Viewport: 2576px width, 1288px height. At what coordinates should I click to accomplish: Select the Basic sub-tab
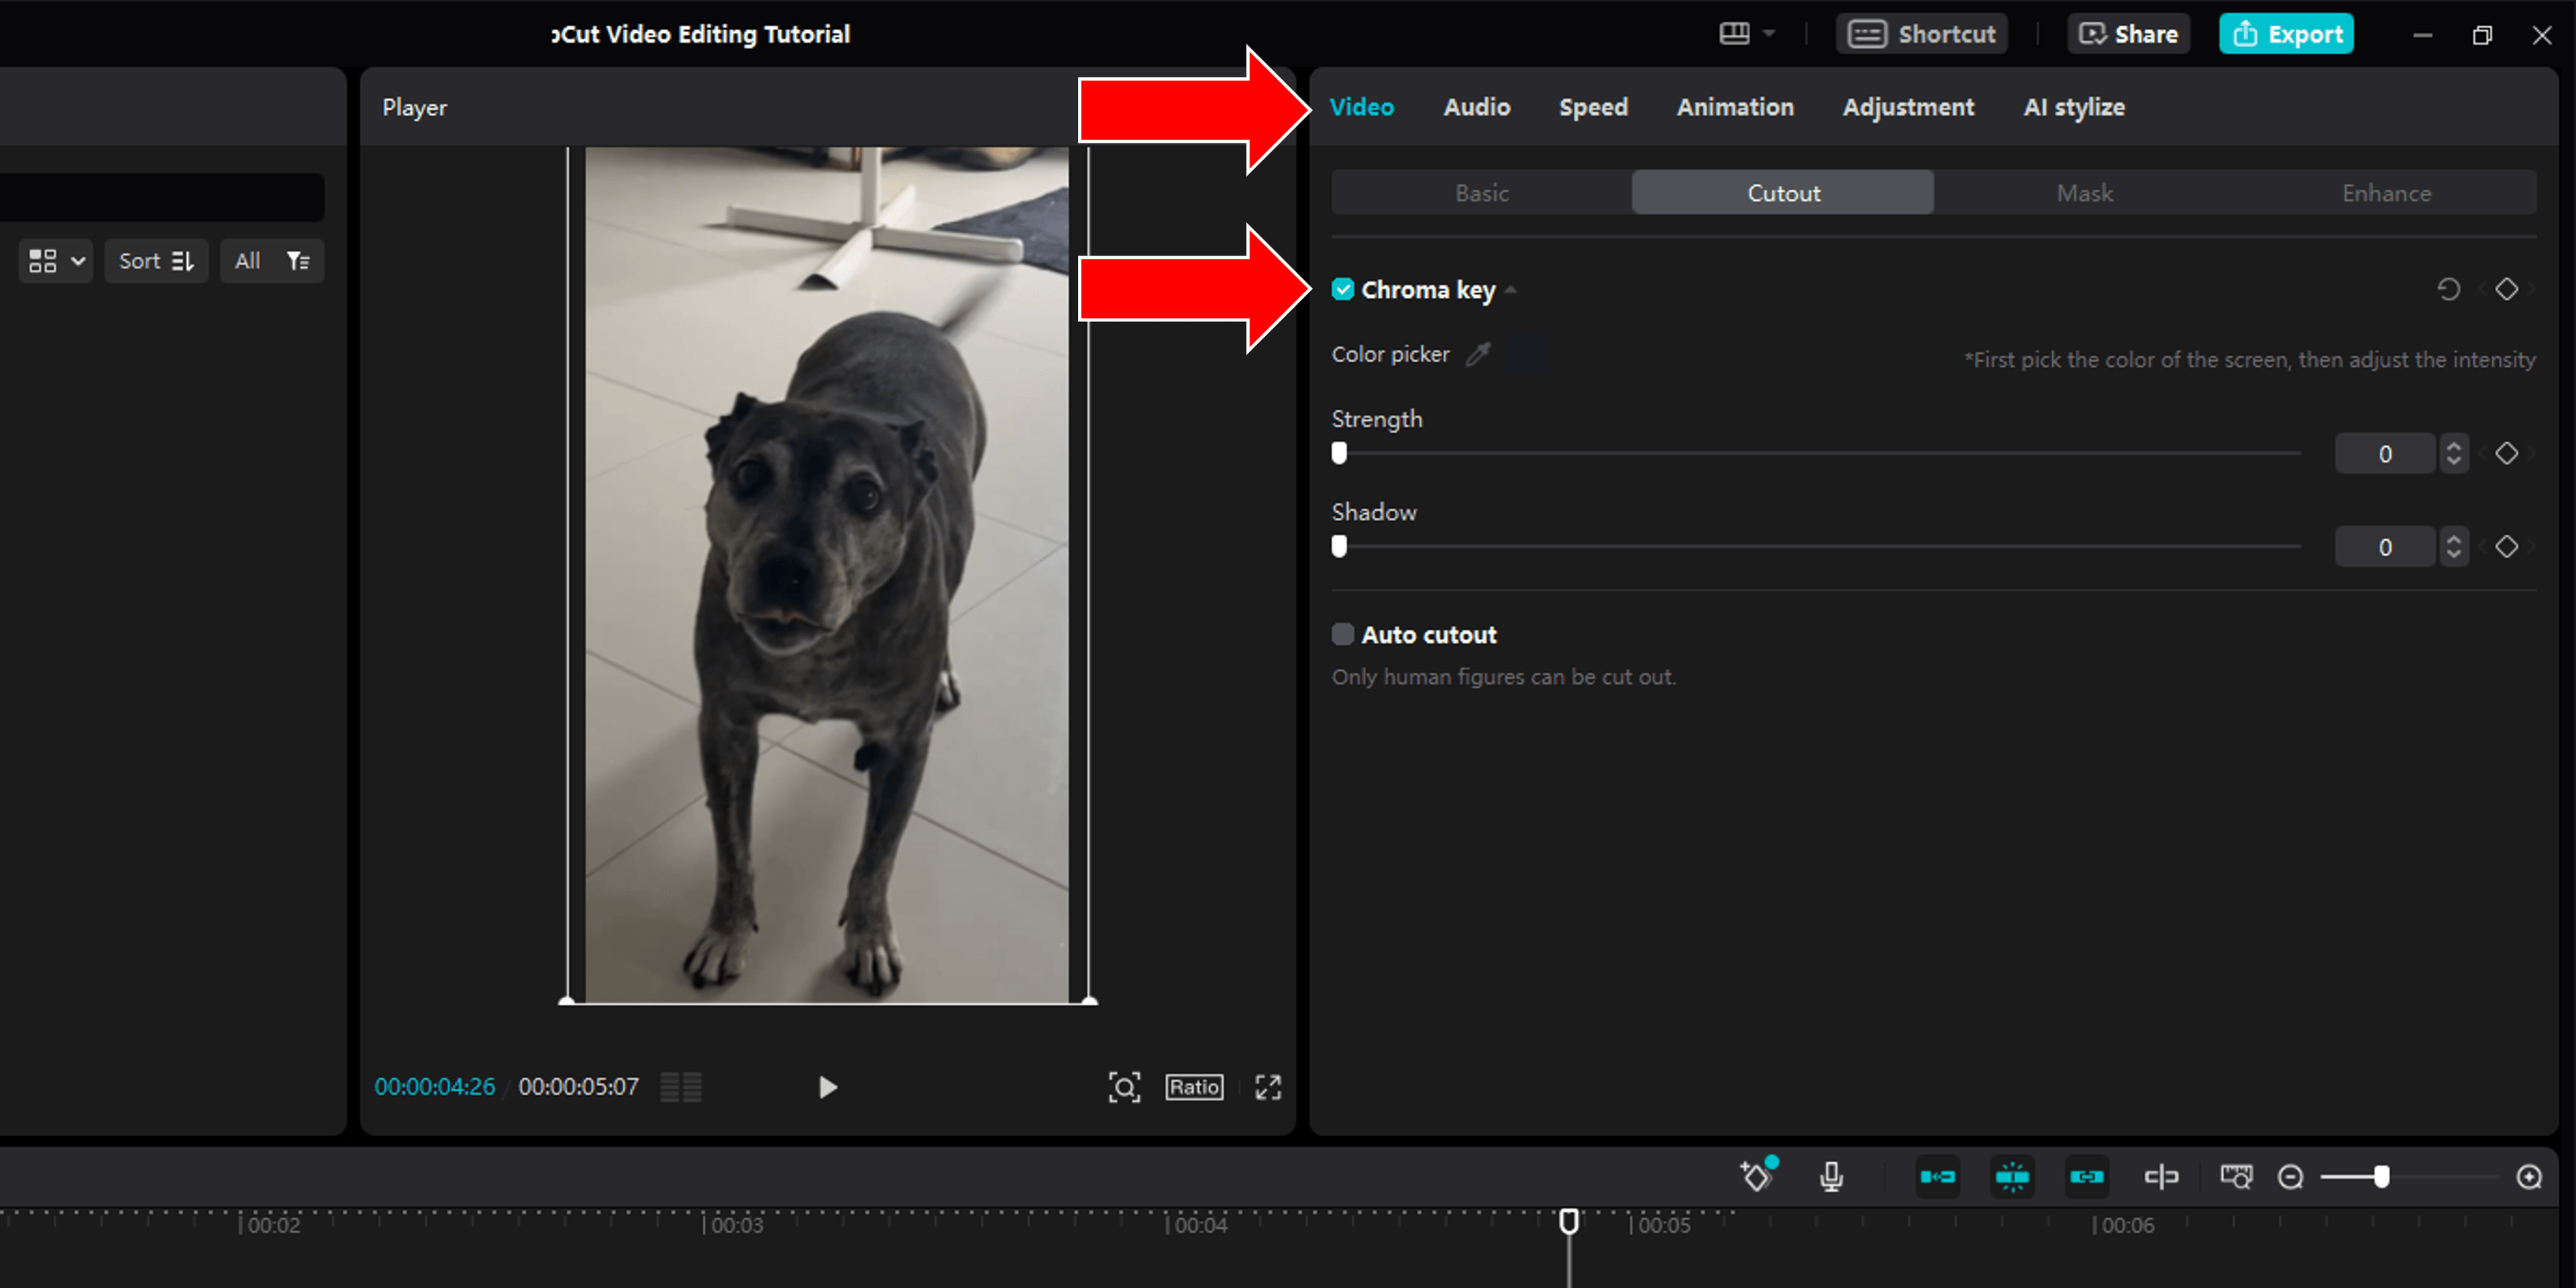[1482, 193]
